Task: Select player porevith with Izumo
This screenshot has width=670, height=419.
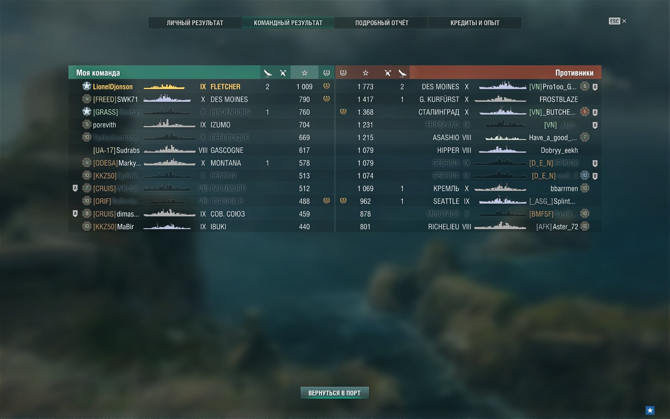Action: pyautogui.click(x=201, y=125)
